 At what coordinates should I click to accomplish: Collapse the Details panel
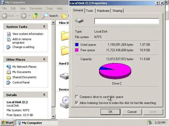(x=44, y=94)
